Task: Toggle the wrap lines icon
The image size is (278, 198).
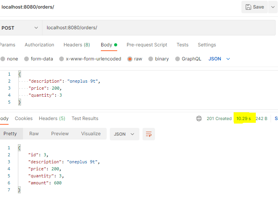Action: coord(149,134)
